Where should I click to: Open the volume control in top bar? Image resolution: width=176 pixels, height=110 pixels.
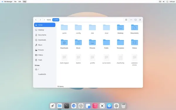coord(164,1)
